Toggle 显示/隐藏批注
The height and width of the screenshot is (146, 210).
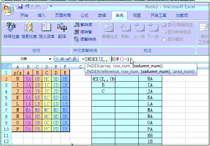tap(177, 25)
